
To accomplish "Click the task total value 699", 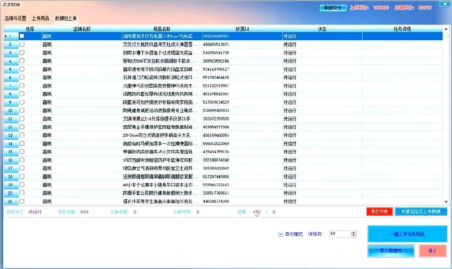I will 85,212.
